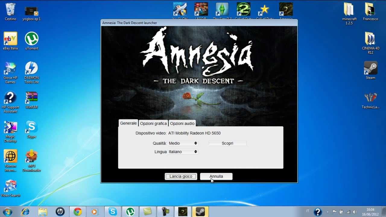Open uTorrent from the taskbar
Viewport: 386px width, 217px height.
130,212
